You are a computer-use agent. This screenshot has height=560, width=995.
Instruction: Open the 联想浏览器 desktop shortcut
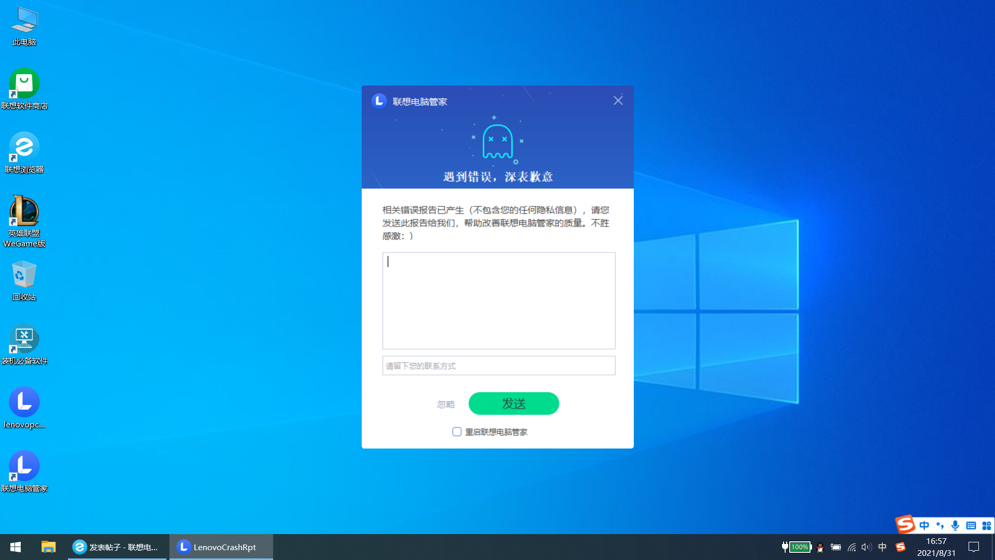point(24,152)
